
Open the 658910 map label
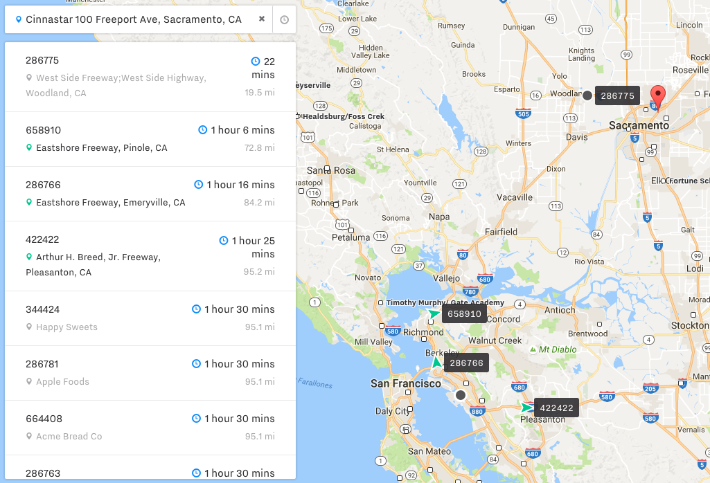(x=464, y=314)
